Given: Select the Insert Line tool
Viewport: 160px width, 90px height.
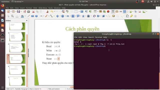Looking at the screenshot, I should pos(29,16).
